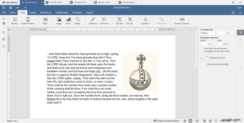Switch to the Book1.xlsx document tab

click(x=105, y=2)
